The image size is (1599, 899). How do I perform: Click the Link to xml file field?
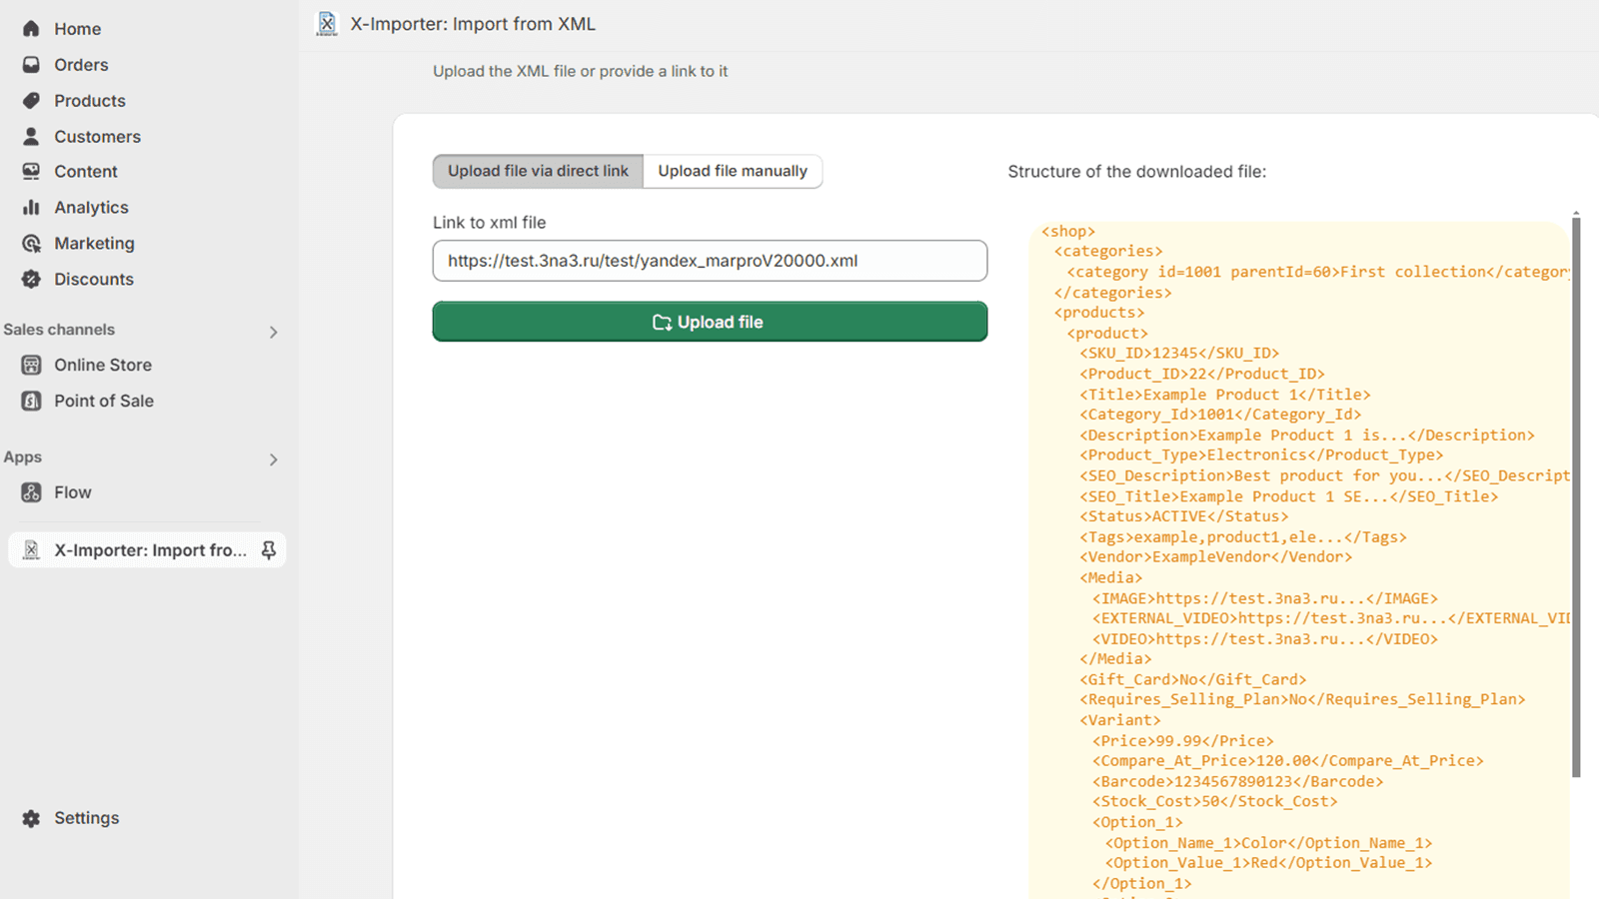[x=710, y=261]
